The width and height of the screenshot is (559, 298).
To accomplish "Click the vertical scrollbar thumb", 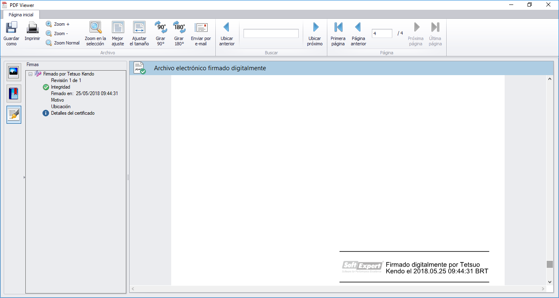I will click(x=550, y=264).
